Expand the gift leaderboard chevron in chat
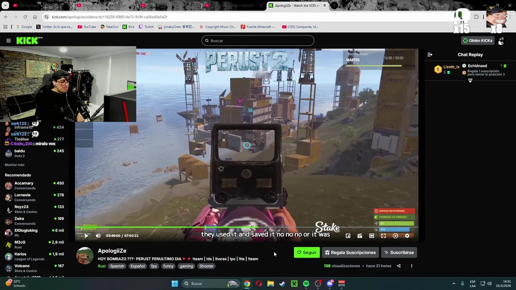This screenshot has height=290, width=516. coord(470,81)
